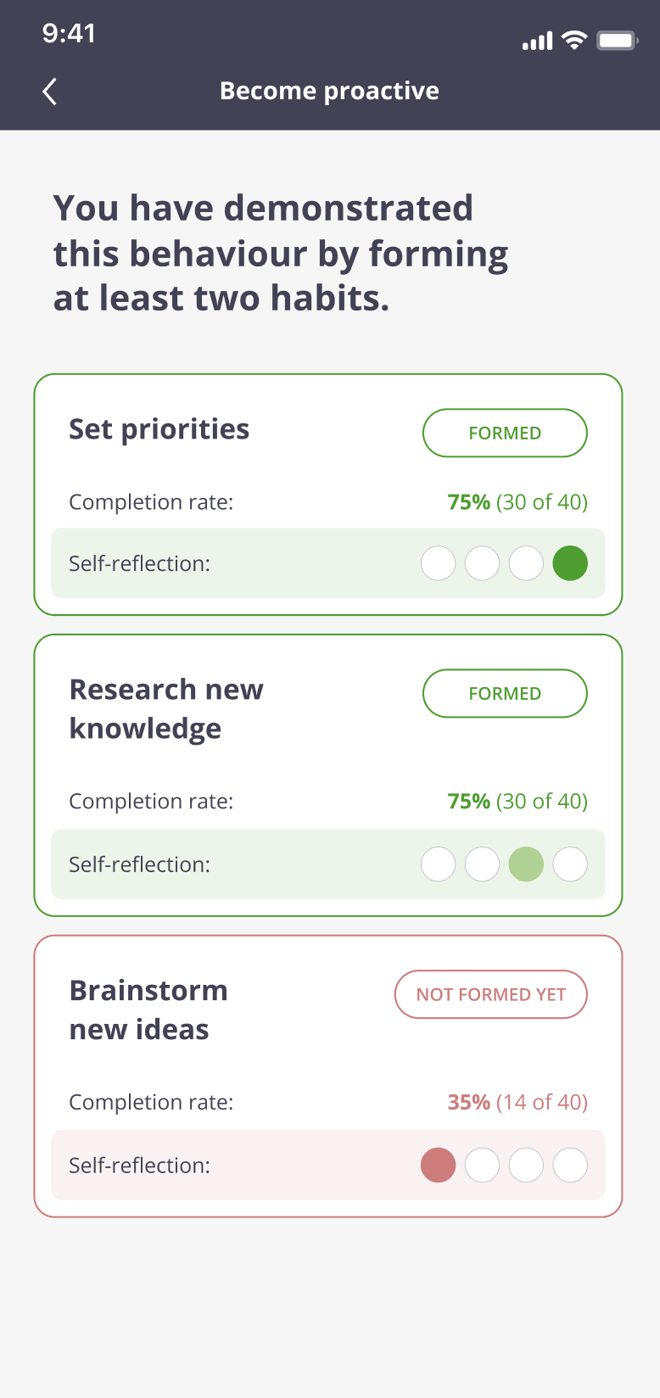Open the Brainstorm new ideas habit title
660x1398 pixels.
[x=148, y=1010]
